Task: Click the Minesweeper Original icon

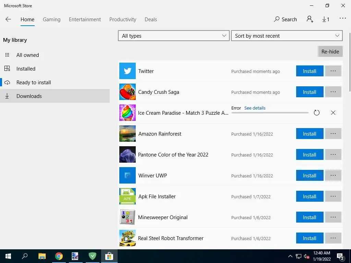Action: pos(128,217)
